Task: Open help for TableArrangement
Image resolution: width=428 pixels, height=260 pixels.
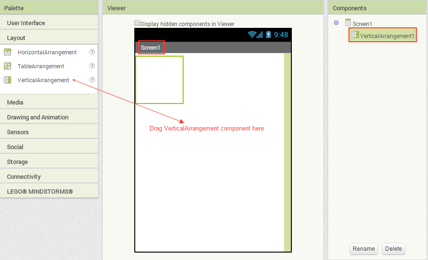Action: click(92, 66)
